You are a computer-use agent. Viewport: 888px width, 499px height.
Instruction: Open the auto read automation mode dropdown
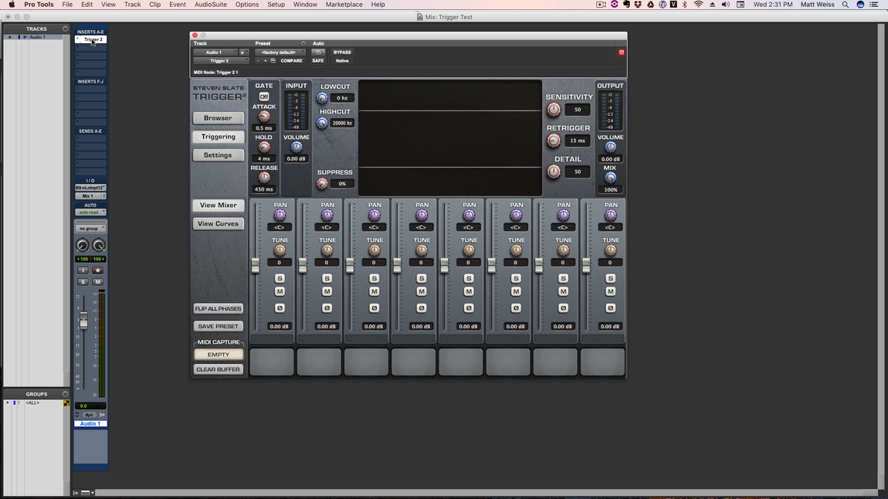tap(90, 212)
